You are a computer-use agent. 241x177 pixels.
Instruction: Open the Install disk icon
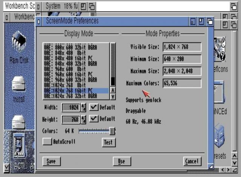coord(18,84)
